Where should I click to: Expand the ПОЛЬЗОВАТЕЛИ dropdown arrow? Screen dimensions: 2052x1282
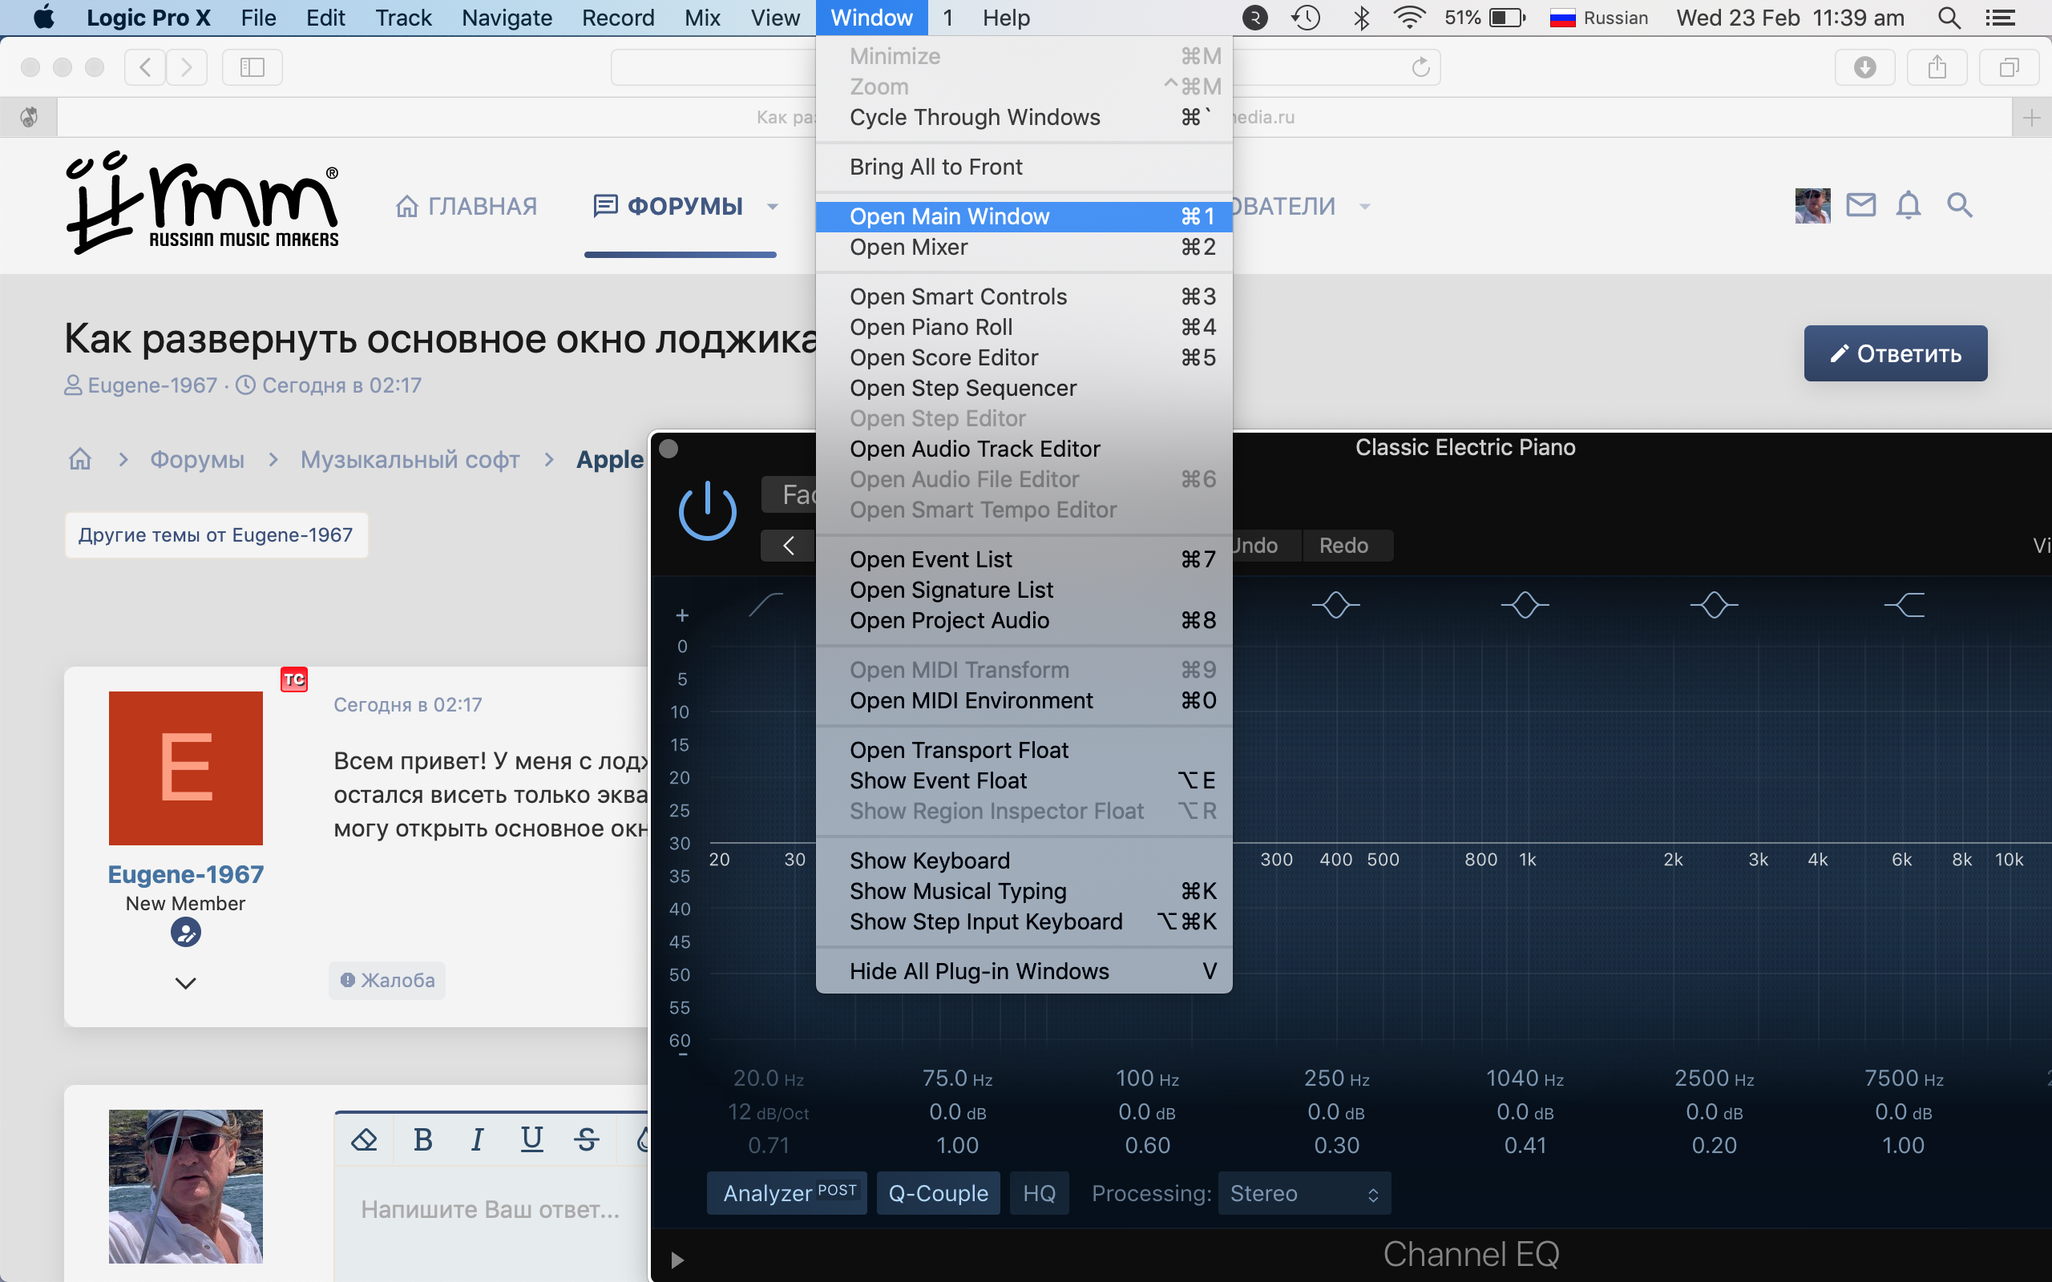coord(1364,206)
